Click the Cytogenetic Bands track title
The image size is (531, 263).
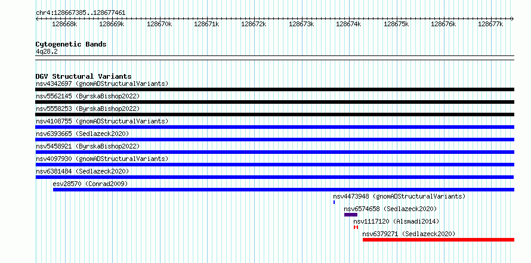coord(71,44)
